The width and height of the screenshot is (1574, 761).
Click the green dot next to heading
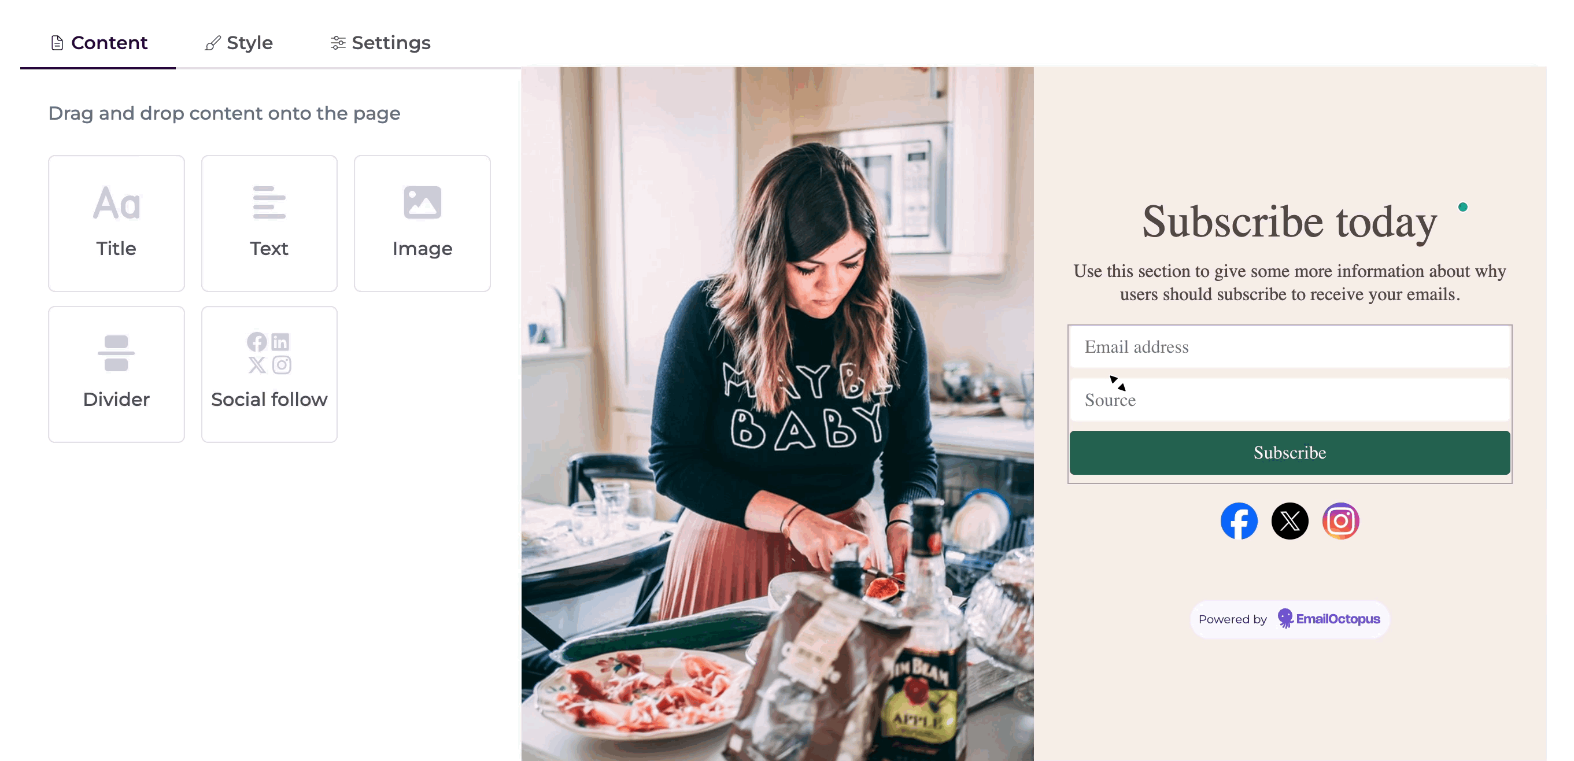tap(1463, 206)
